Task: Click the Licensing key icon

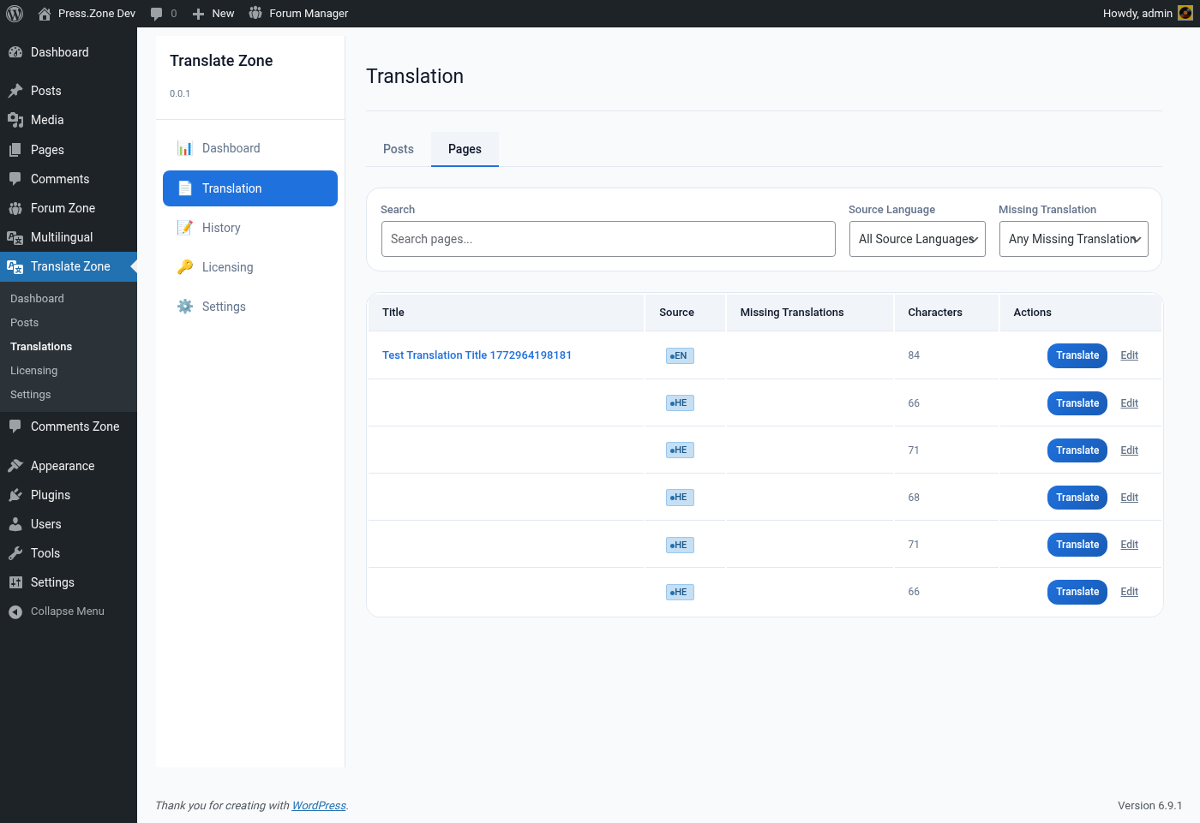Action: (185, 267)
